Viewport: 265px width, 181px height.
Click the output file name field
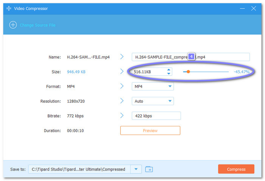click(x=191, y=57)
